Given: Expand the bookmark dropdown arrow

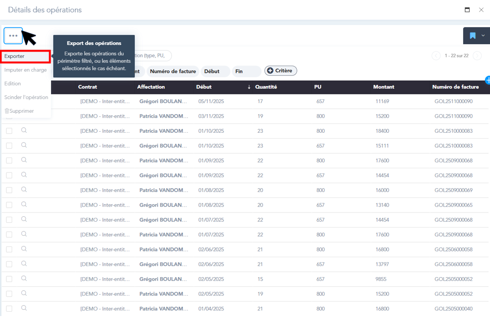Looking at the screenshot, I should pyautogui.click(x=483, y=35).
